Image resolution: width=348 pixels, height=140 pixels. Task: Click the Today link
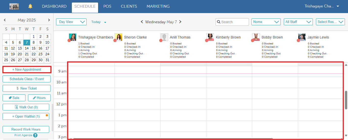pyautogui.click(x=96, y=22)
